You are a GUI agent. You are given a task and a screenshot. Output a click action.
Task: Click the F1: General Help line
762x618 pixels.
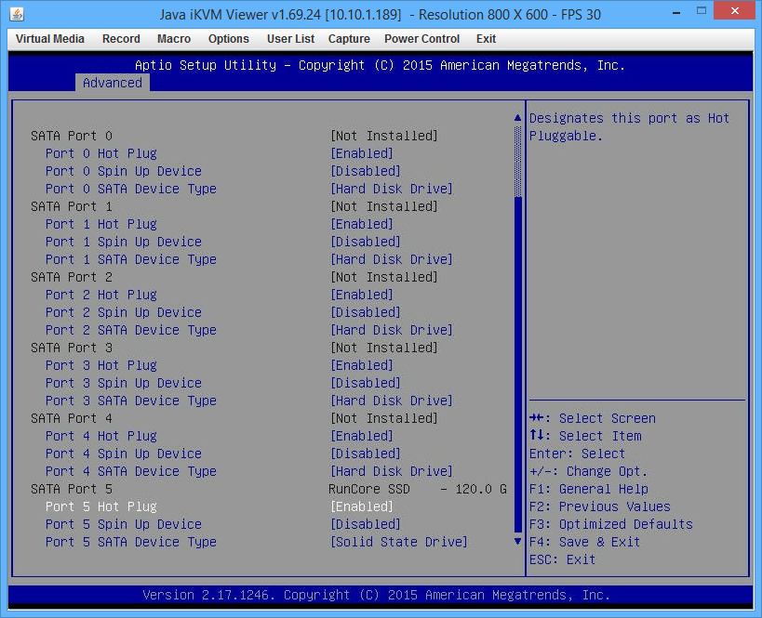[589, 489]
